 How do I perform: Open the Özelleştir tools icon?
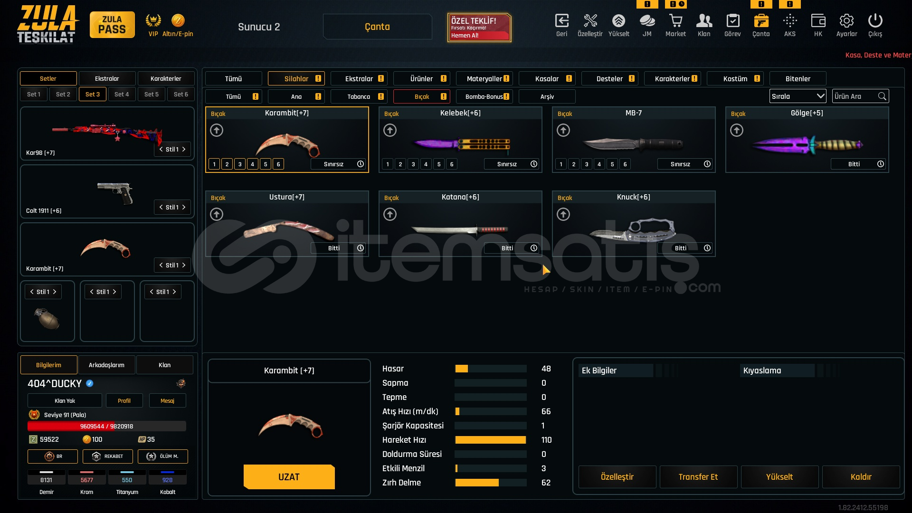point(590,21)
